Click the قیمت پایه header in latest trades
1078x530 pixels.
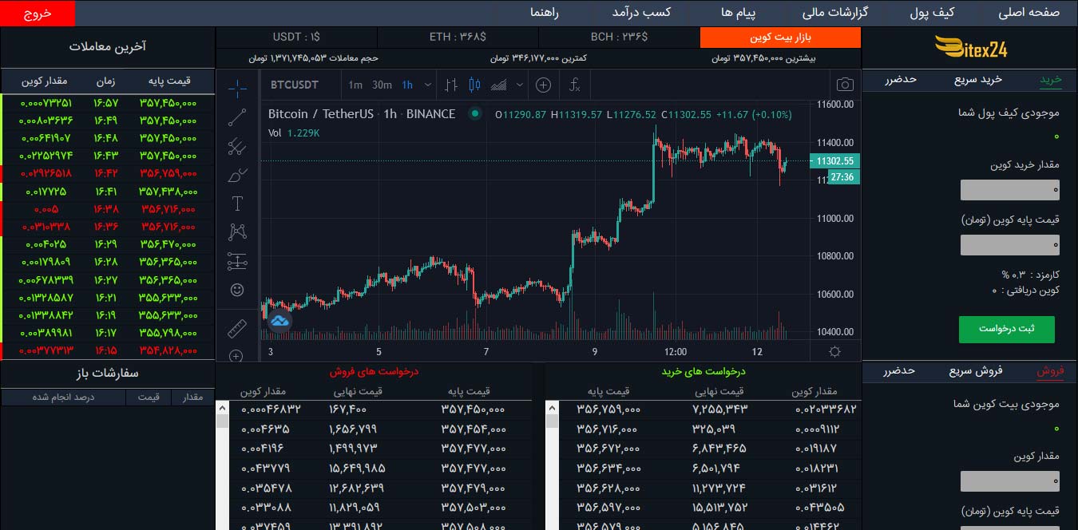coord(169,81)
